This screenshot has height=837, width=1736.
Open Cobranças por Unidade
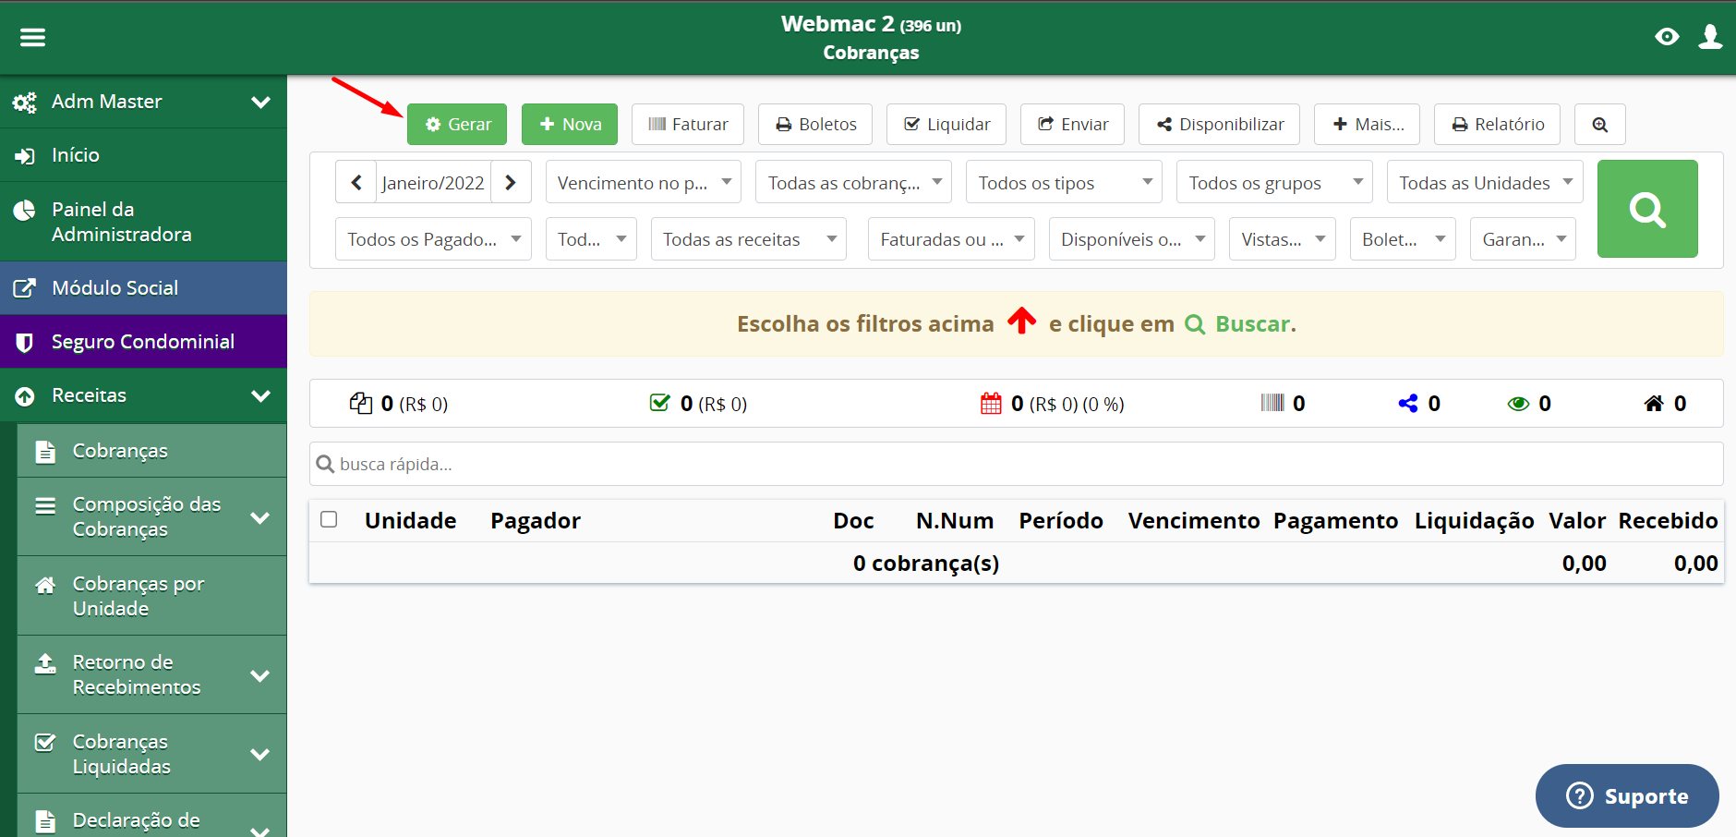tap(151, 596)
